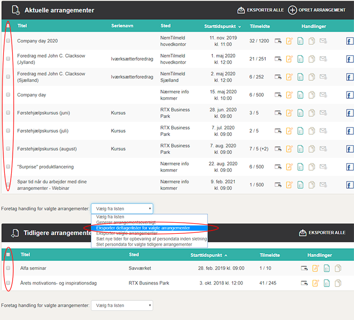The image size is (354, 320).
Task: Edit the Alfa seminar arrangement
Action: [315, 268]
